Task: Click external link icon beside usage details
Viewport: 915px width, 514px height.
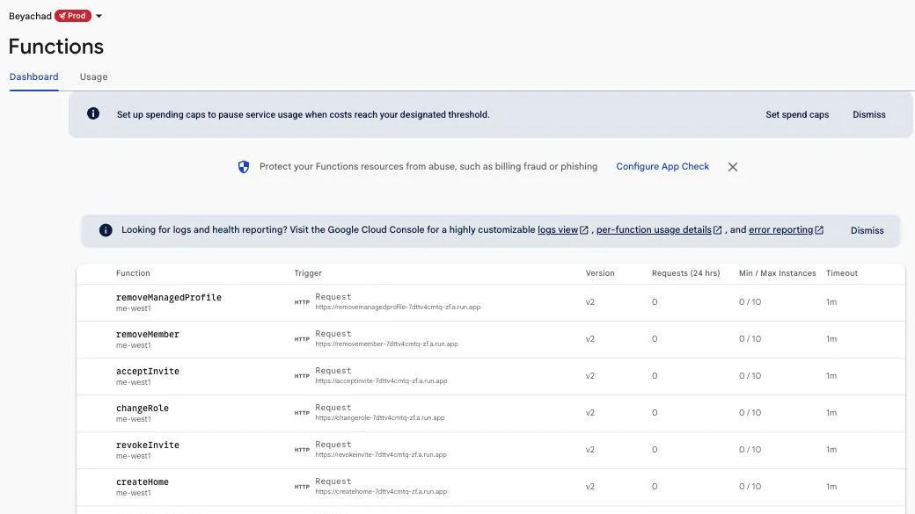Action: pyautogui.click(x=718, y=230)
